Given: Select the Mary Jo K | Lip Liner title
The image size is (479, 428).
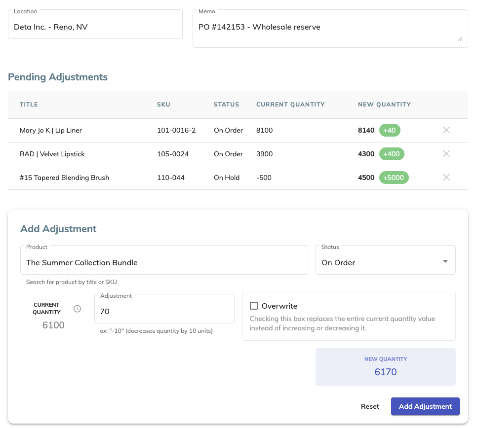Looking at the screenshot, I should (51, 130).
